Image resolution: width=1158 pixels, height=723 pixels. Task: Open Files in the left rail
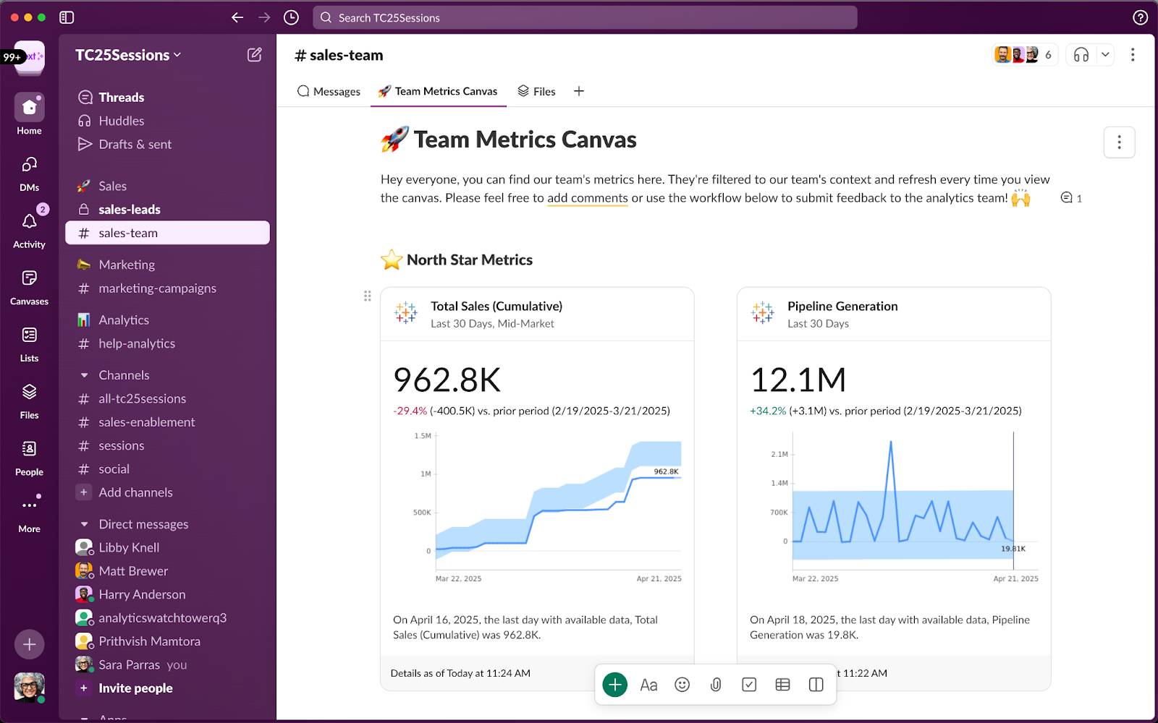29,401
